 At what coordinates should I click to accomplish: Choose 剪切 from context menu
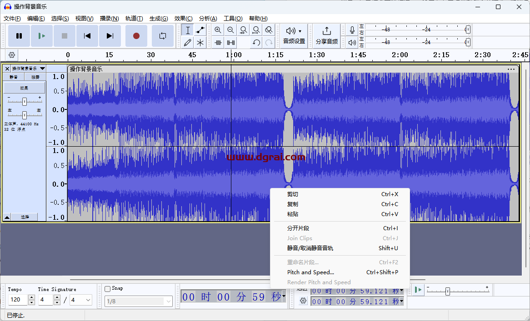(x=340, y=194)
